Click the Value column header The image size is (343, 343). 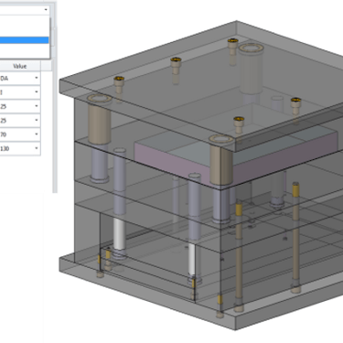click(x=20, y=66)
